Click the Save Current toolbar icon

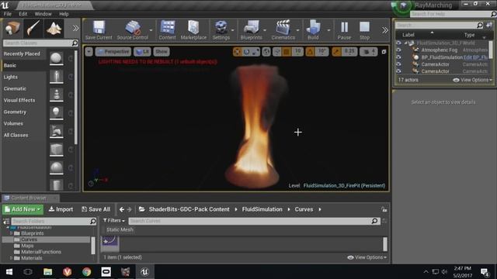[99, 30]
